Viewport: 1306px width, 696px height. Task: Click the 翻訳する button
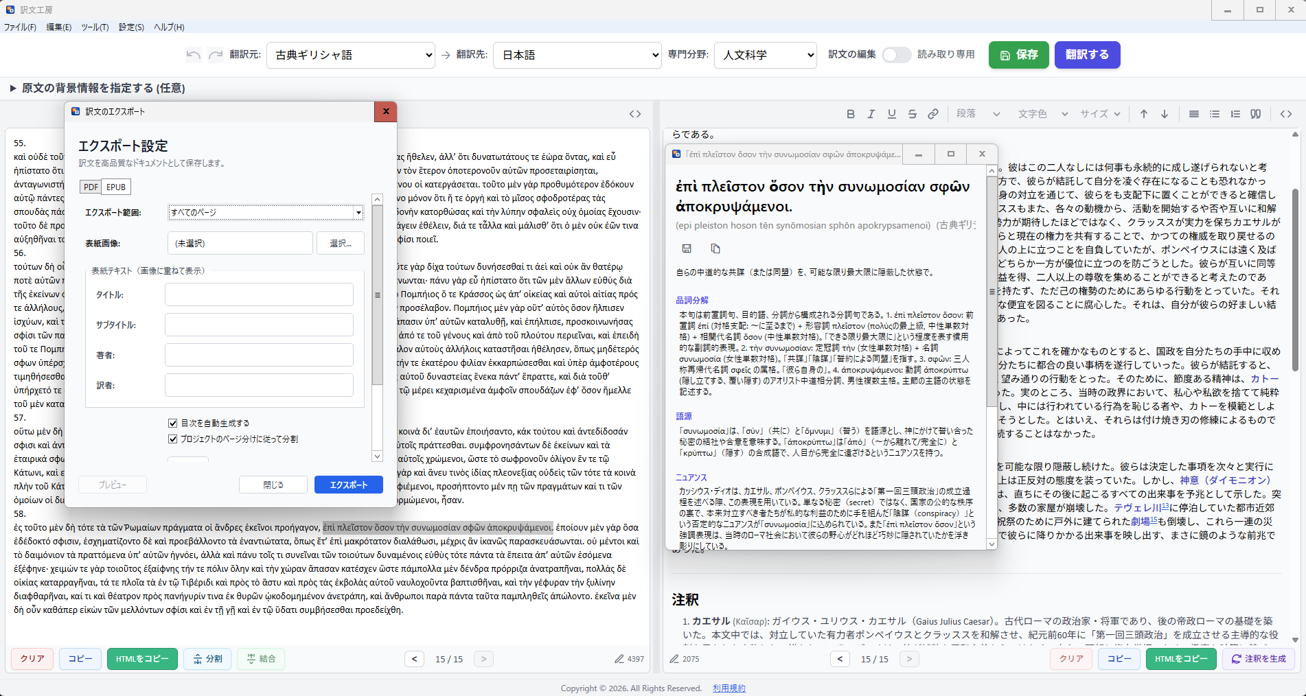1088,55
